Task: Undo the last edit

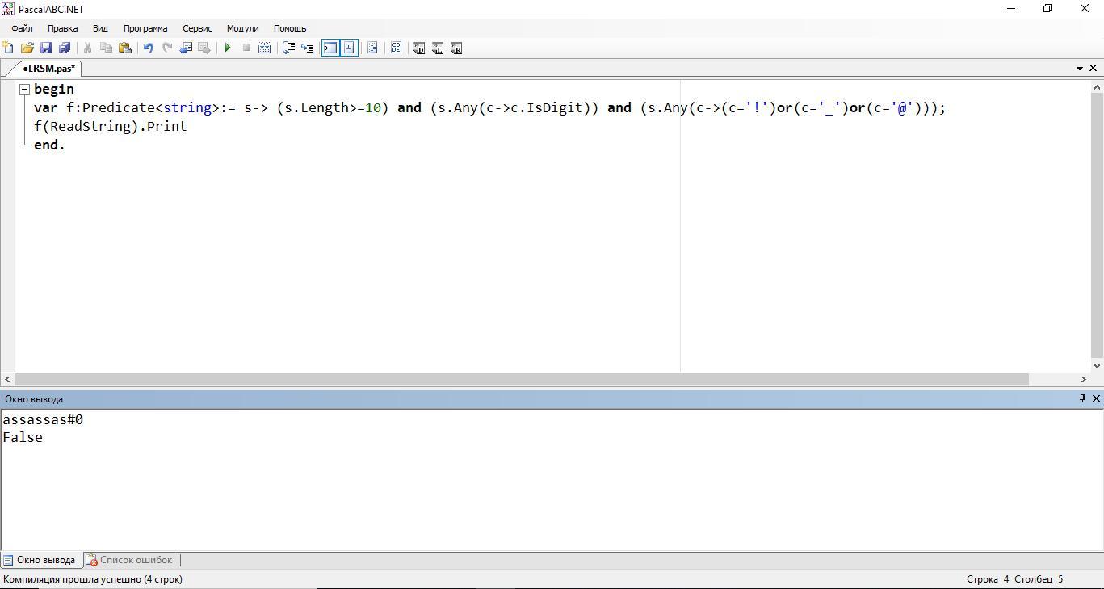Action: (x=149, y=48)
